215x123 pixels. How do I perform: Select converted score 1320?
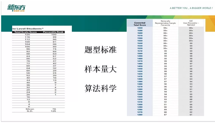click(140, 99)
